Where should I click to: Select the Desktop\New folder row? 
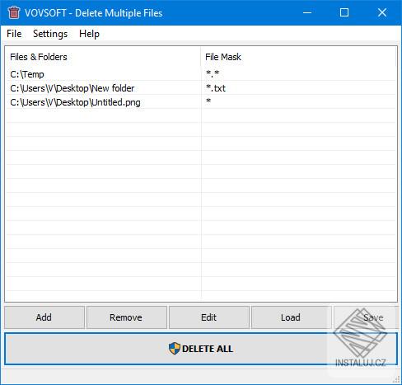pos(201,88)
